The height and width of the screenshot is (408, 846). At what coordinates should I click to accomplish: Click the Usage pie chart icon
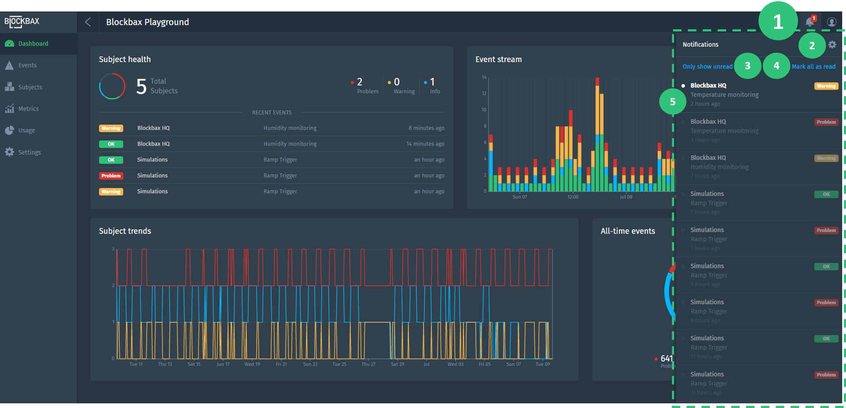pos(9,130)
